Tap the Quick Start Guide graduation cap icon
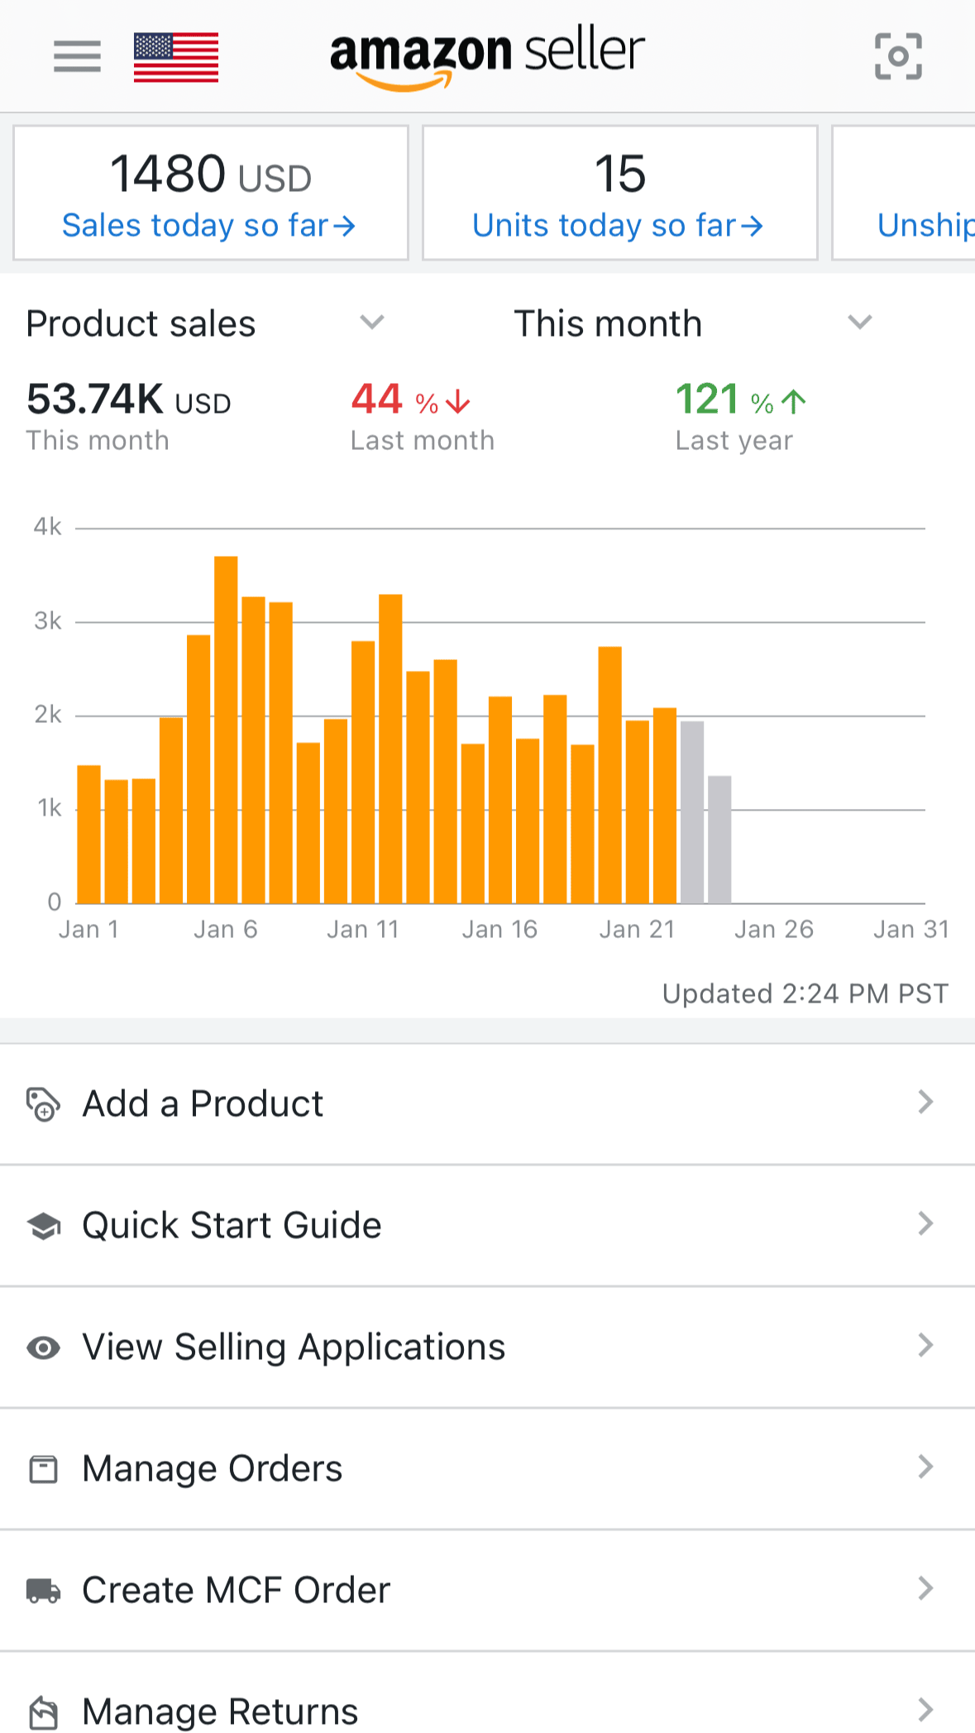 click(x=44, y=1226)
